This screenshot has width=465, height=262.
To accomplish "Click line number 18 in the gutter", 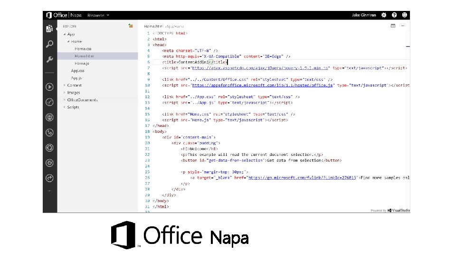I will (147, 131).
